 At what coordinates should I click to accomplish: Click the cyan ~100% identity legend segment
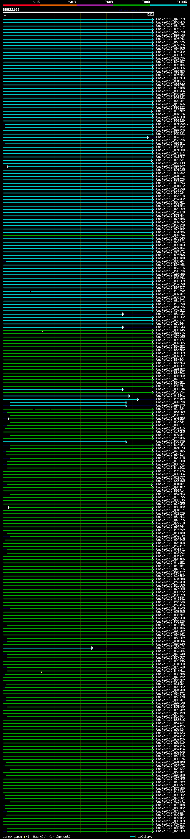tap(169, 5)
